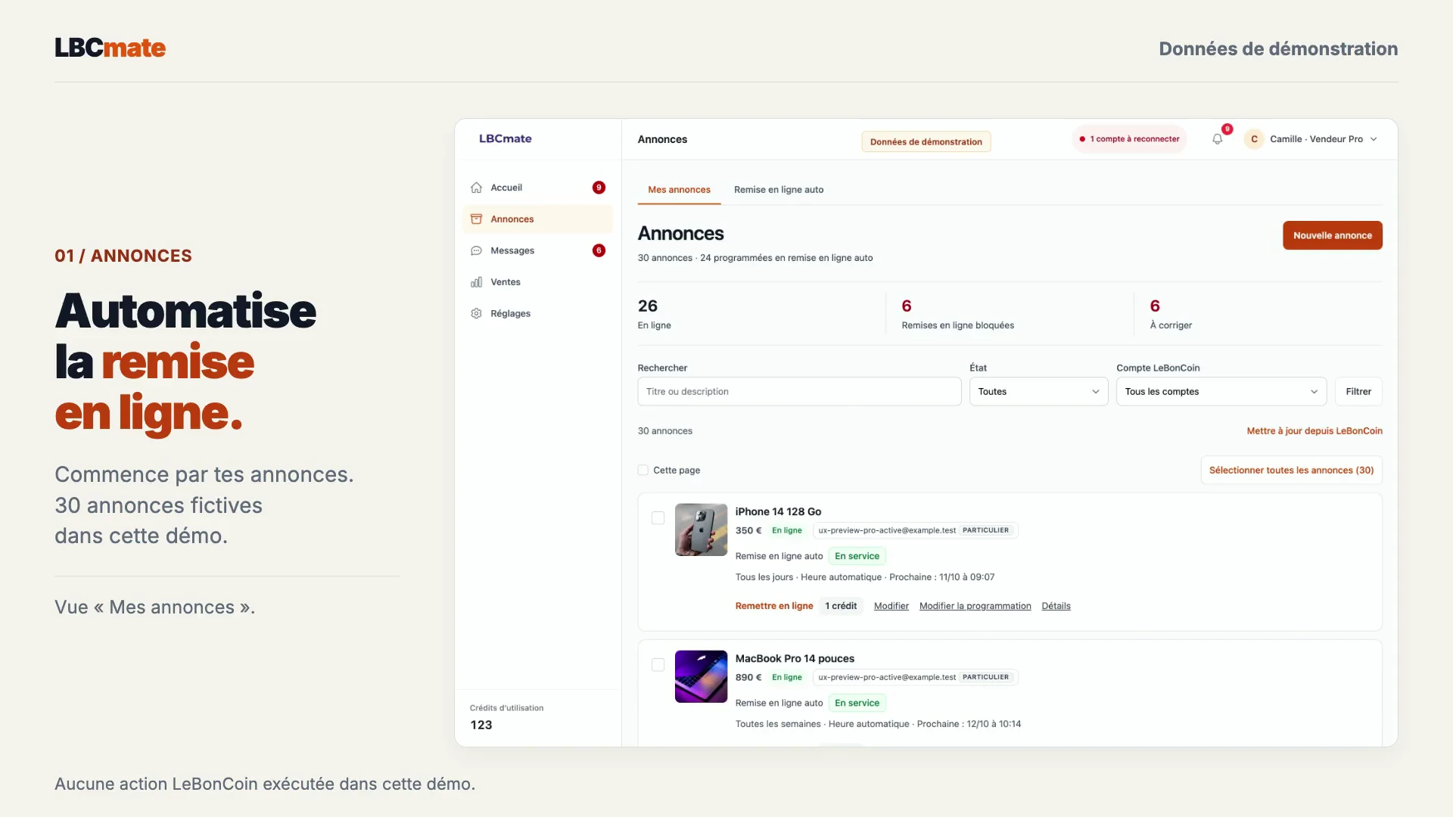The height and width of the screenshot is (817, 1453).
Task: Open Ventes in the sidebar menu
Action: click(537, 282)
